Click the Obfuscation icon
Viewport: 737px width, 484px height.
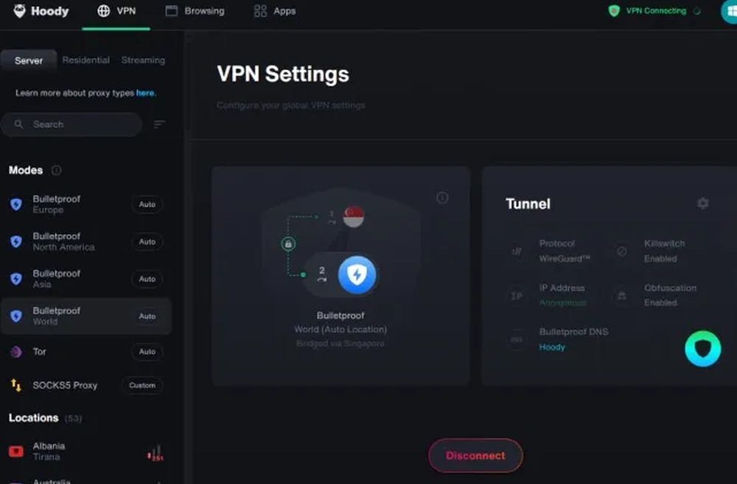[x=621, y=296]
